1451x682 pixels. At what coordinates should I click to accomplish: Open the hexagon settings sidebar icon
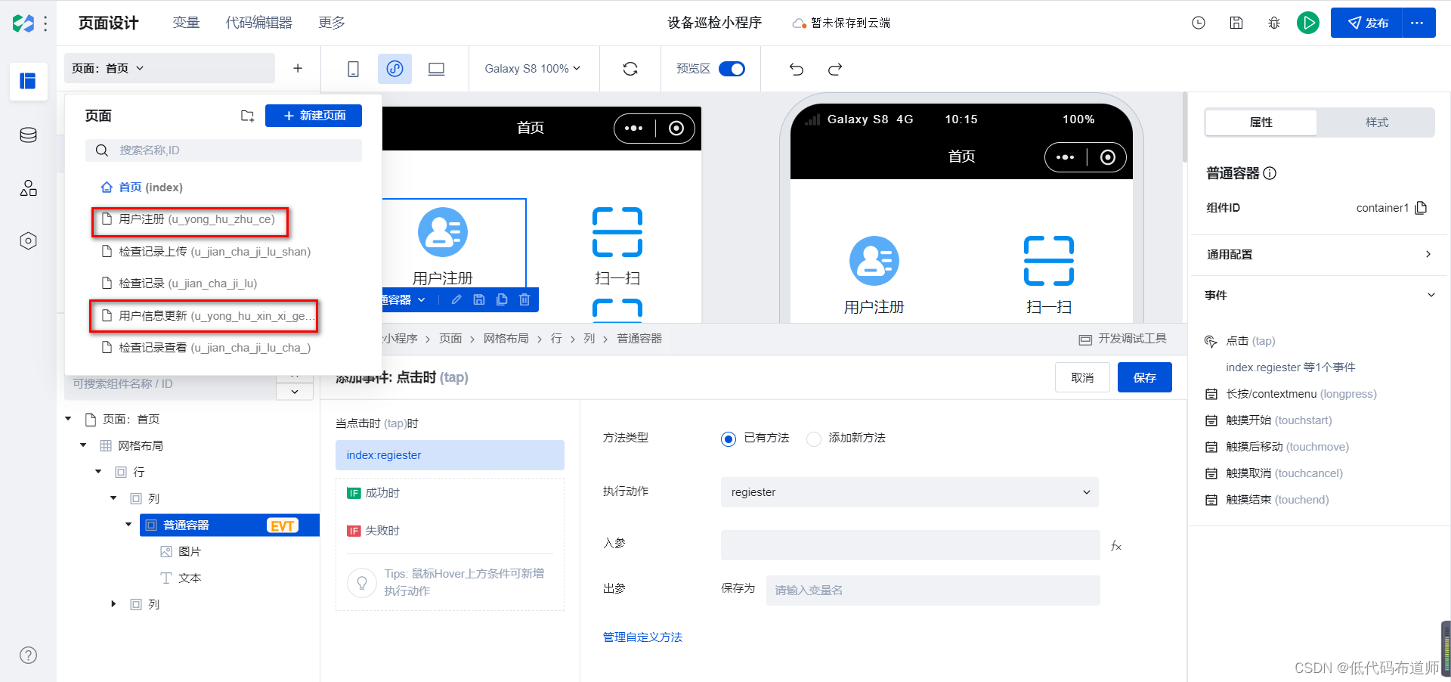pyautogui.click(x=28, y=241)
